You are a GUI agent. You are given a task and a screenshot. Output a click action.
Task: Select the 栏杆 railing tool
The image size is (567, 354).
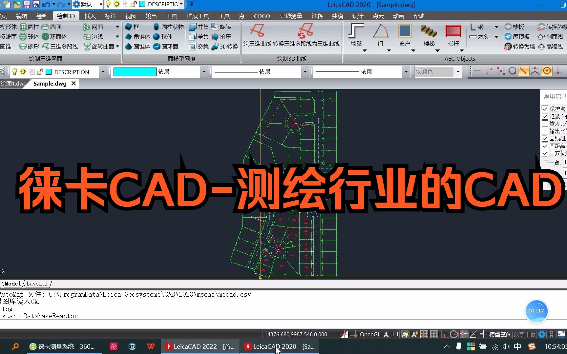pyautogui.click(x=453, y=34)
